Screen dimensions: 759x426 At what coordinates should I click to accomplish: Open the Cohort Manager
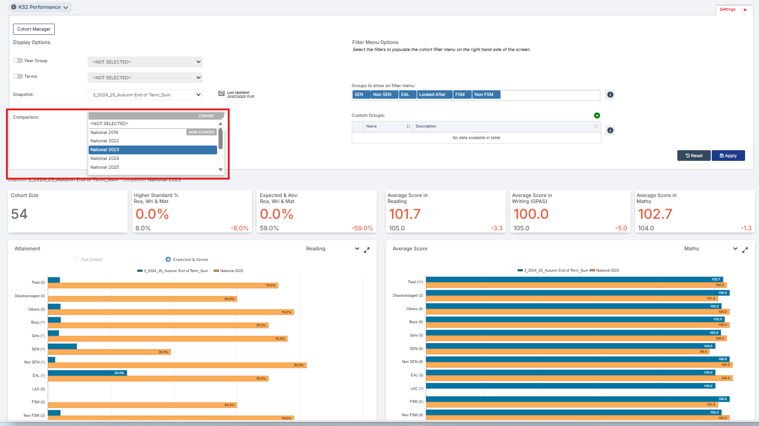pos(34,29)
